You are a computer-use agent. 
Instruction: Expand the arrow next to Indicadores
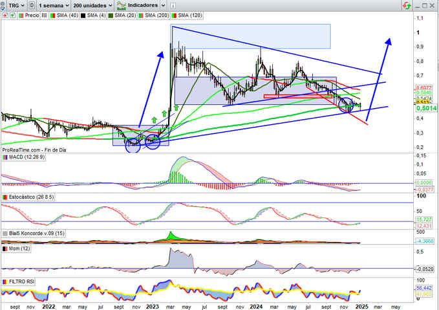[164, 5]
